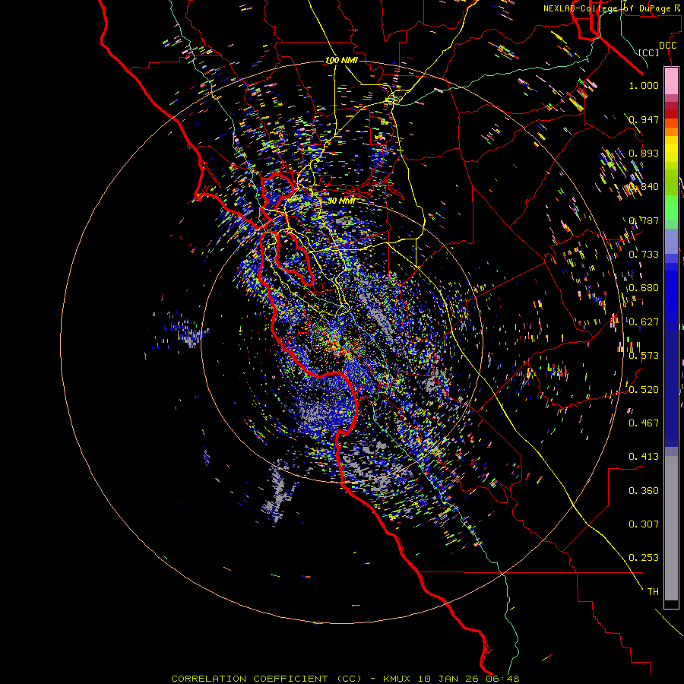
Task: Select the 0.253 legend value
Action: tap(644, 558)
